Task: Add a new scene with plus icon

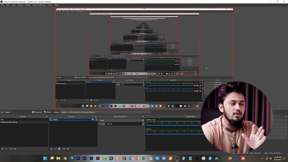Action: pyautogui.click(x=2, y=149)
